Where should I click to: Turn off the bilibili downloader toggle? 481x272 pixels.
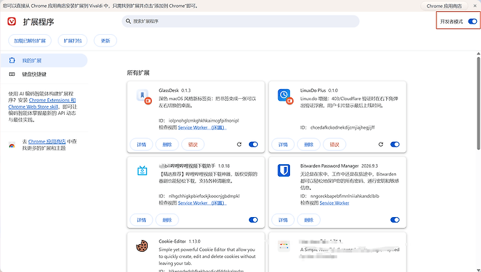pyautogui.click(x=253, y=220)
